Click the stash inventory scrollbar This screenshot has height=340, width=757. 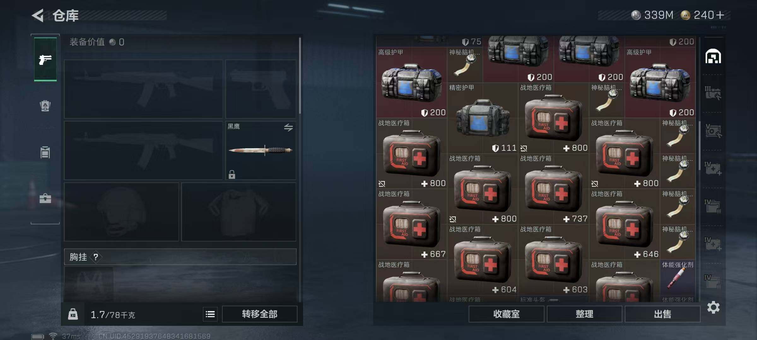point(699,145)
